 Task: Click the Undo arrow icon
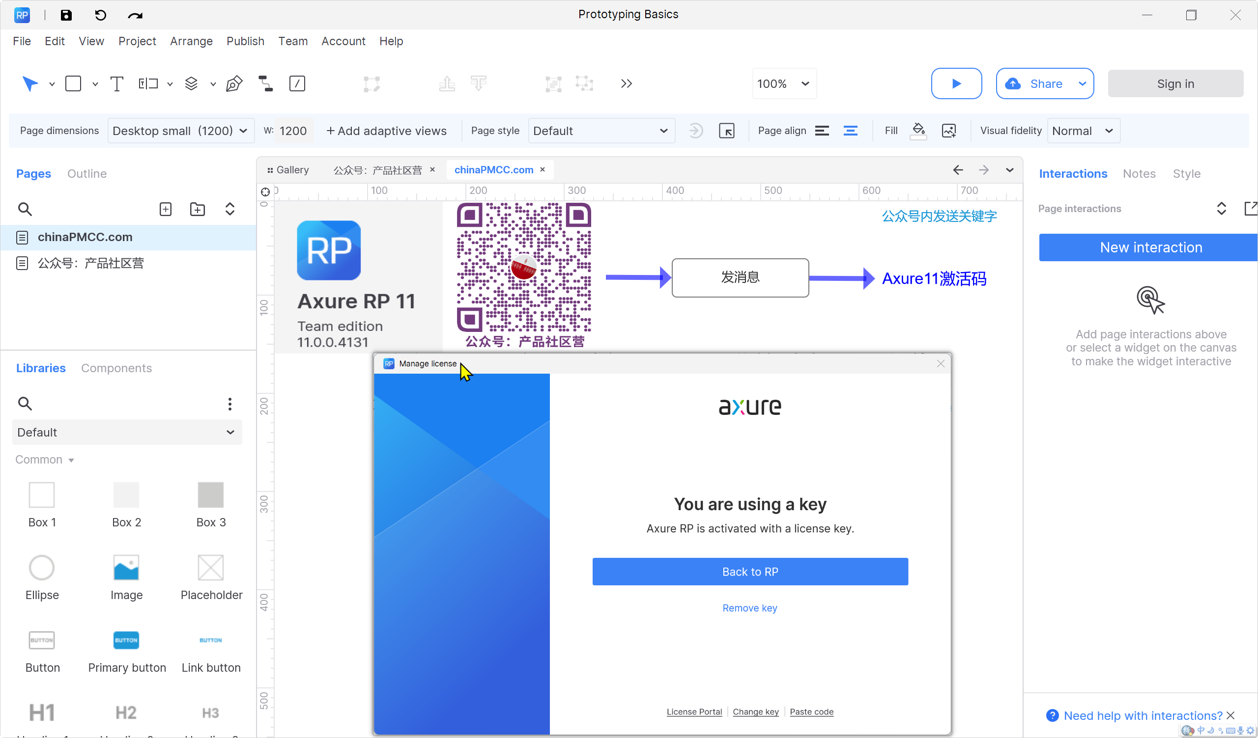[100, 15]
